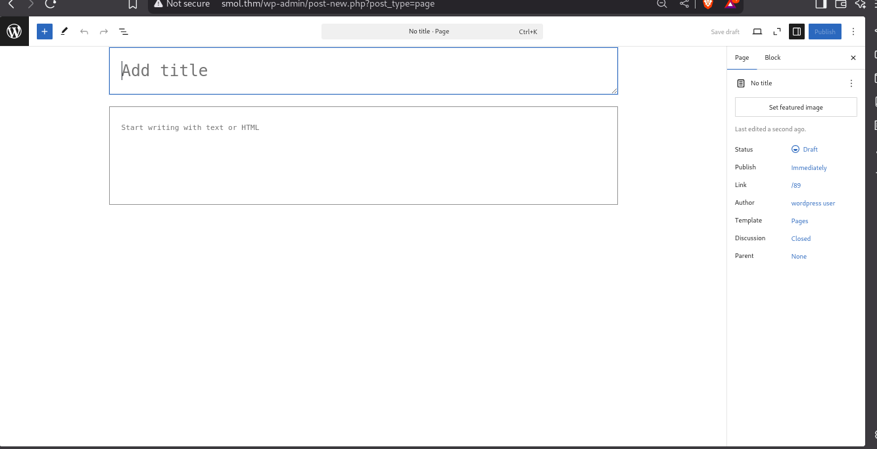Select the Tools pencil icon
The height and width of the screenshot is (449, 877).
(x=64, y=32)
